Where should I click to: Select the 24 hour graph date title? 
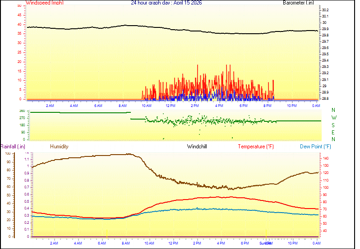tap(166, 3)
